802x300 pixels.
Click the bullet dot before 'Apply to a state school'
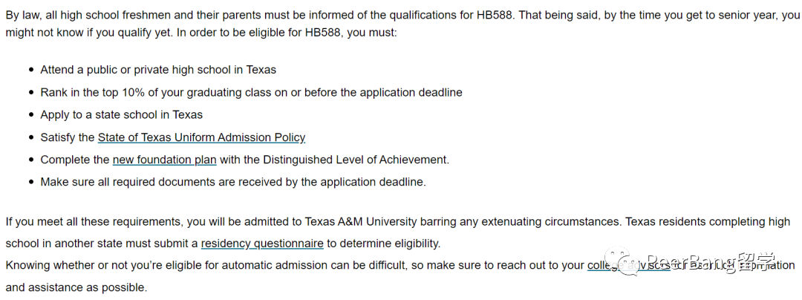(x=32, y=115)
